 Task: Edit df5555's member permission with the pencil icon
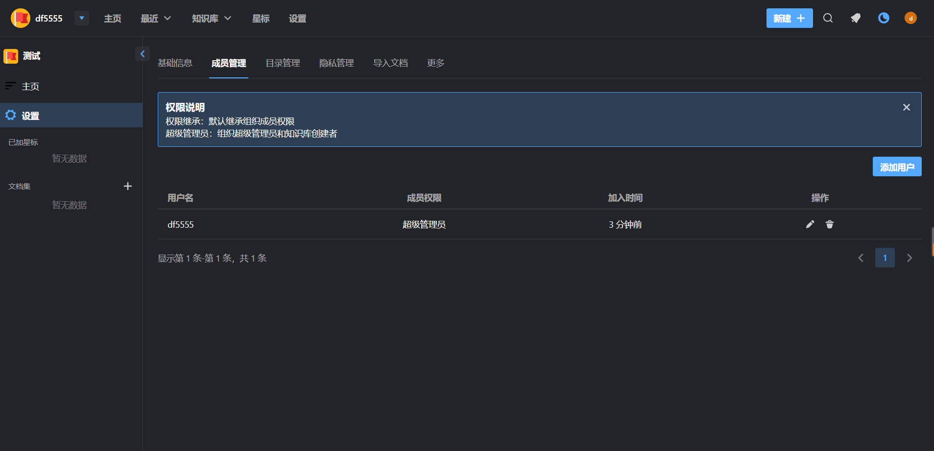click(810, 224)
